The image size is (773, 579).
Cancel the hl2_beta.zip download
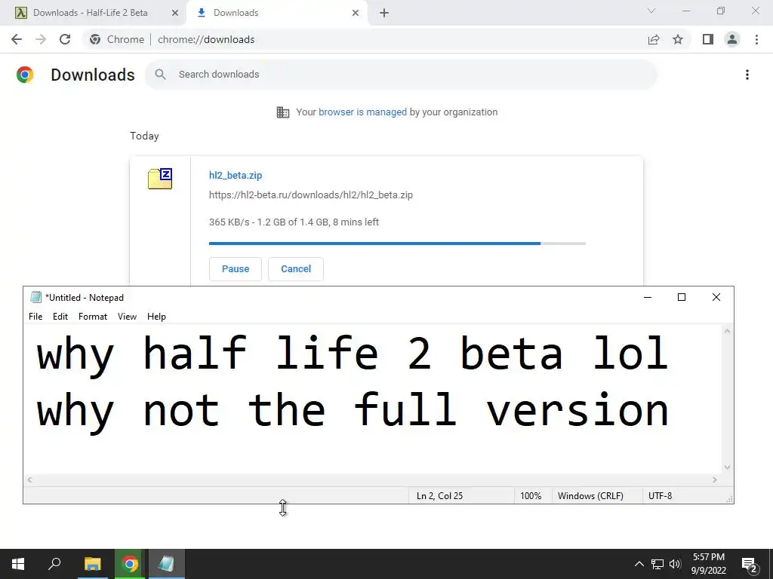click(x=296, y=269)
